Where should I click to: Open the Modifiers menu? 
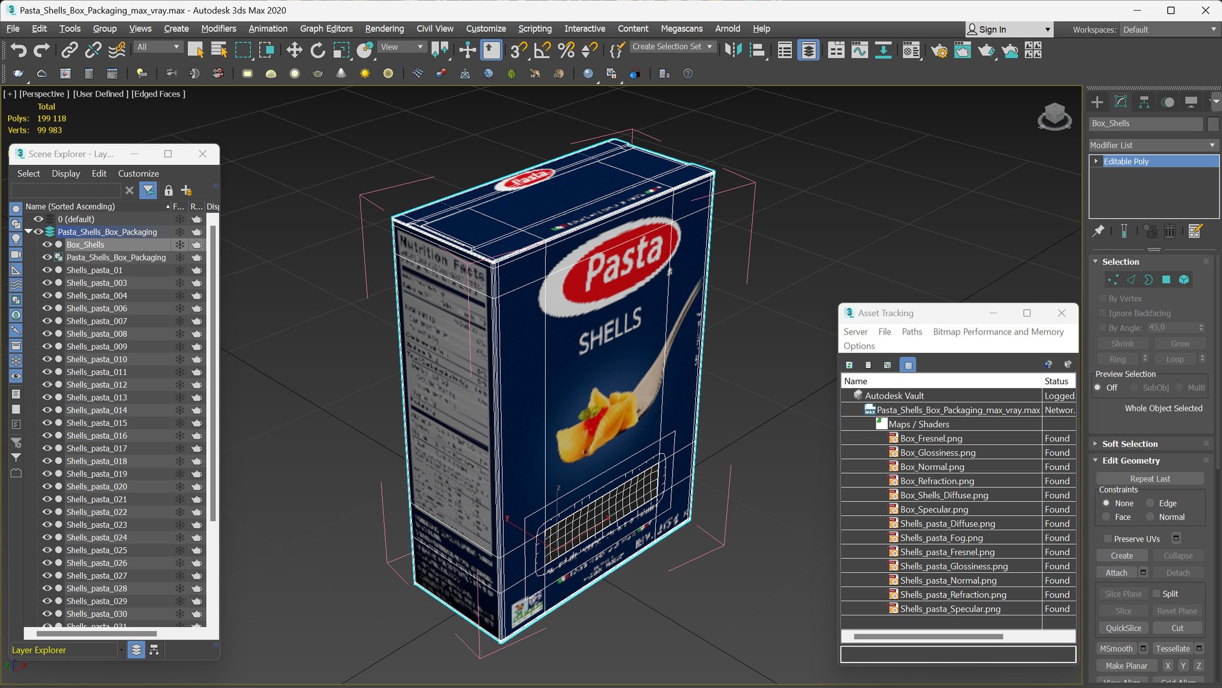click(x=218, y=29)
